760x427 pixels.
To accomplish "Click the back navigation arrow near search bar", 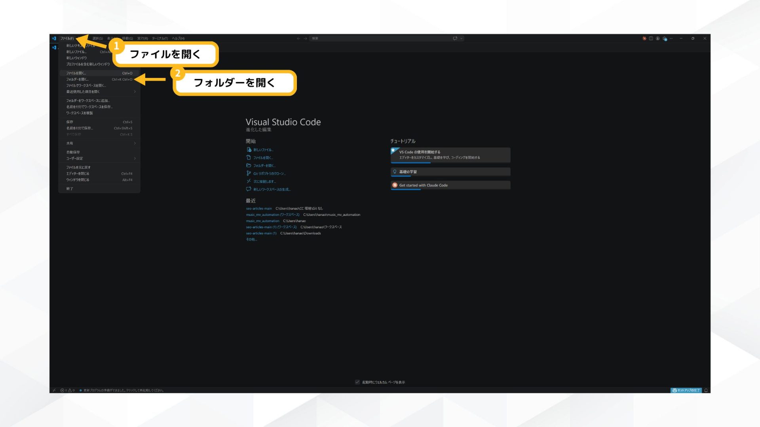I will coord(298,38).
